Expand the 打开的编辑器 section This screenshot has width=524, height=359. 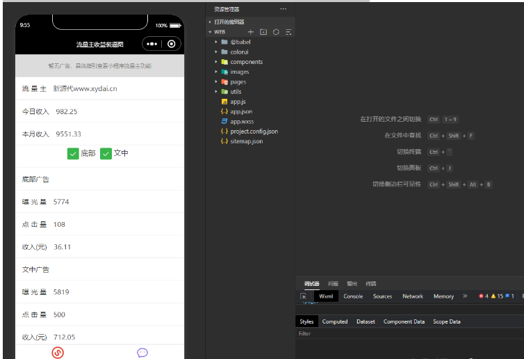coord(229,22)
